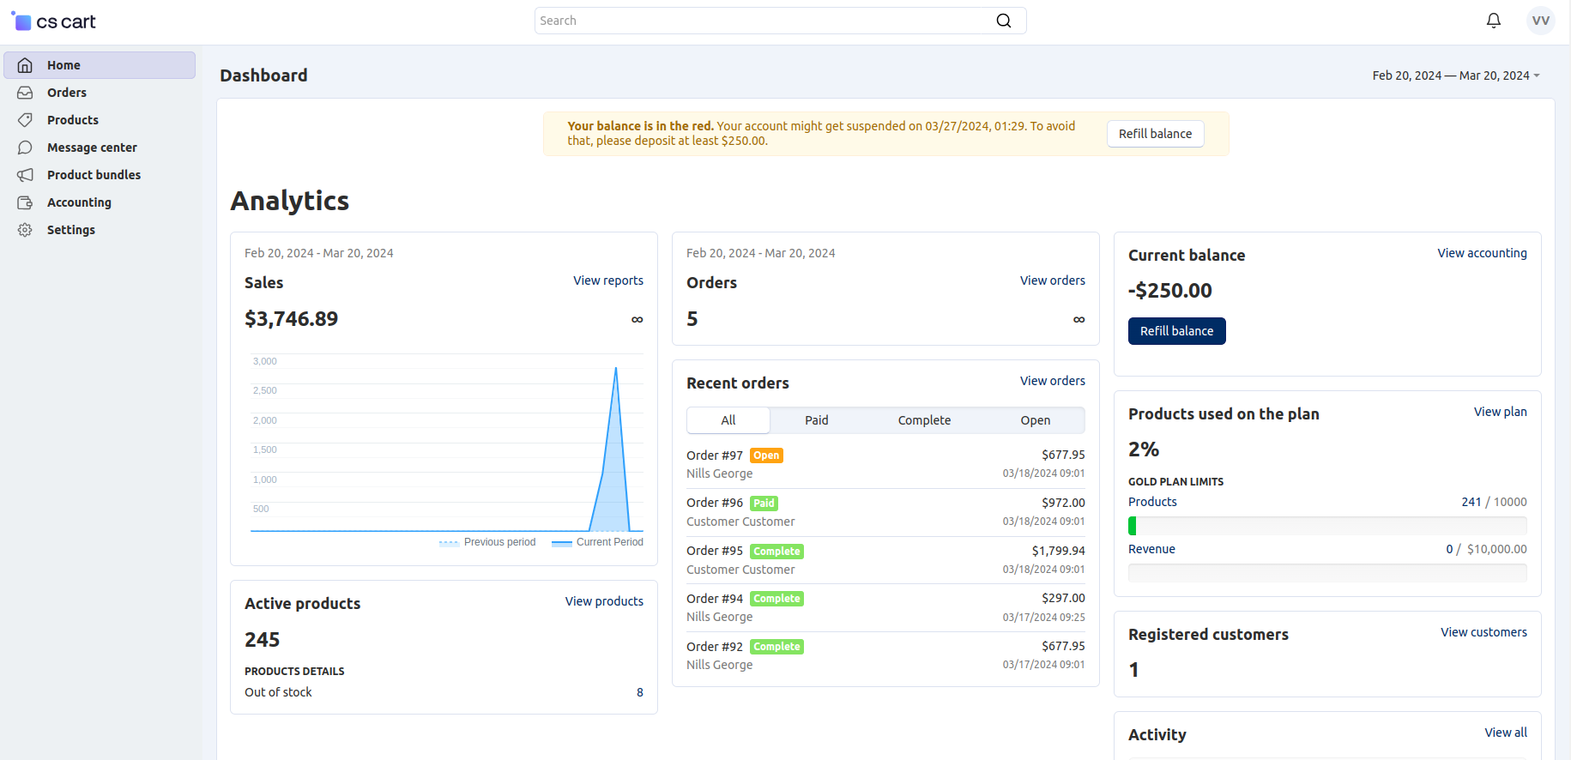Click the Out of stock label
Viewport: 1571px width, 760px height.
pyautogui.click(x=278, y=692)
